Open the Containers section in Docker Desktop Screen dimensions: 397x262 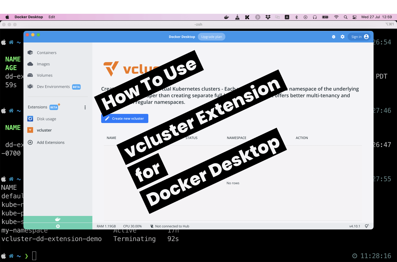point(46,52)
